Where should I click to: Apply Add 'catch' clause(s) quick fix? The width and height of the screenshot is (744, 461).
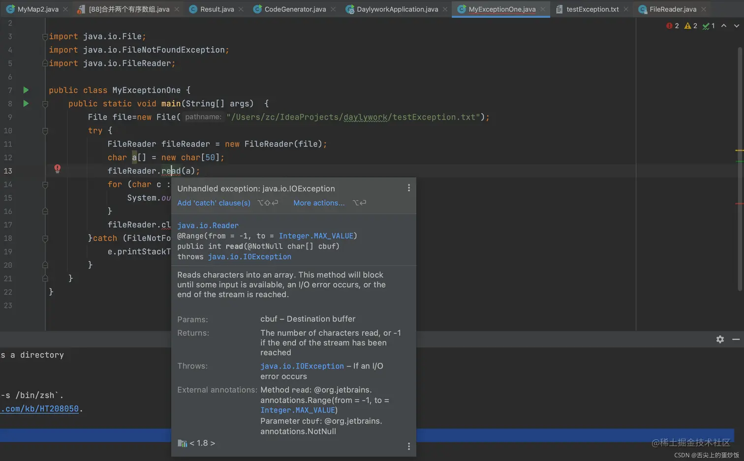tap(214, 203)
